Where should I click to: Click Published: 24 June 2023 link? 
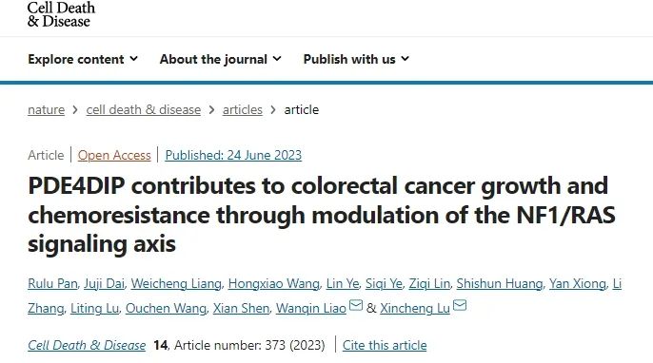click(233, 155)
